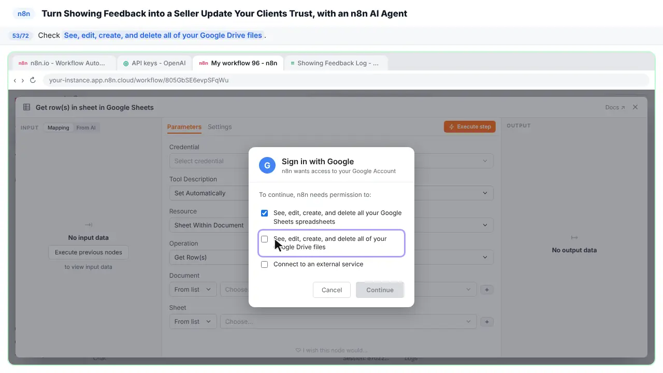Screen dimensions: 663x373
Task: Click the Google Sheets node icon beside the title
Action: click(26, 107)
